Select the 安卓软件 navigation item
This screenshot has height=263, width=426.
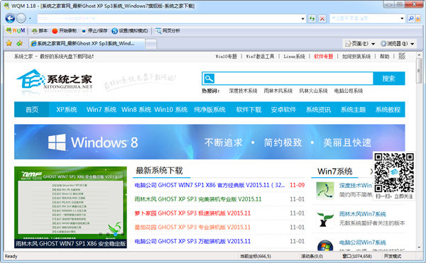[283, 110]
